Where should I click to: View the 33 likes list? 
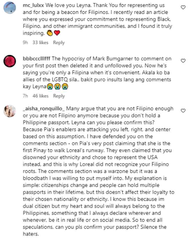(40, 43)
